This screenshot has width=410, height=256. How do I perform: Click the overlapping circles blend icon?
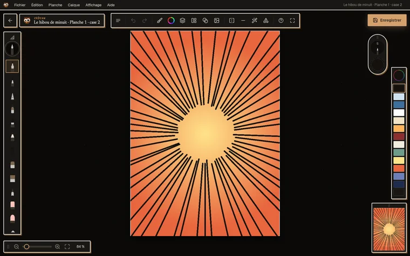[205, 20]
